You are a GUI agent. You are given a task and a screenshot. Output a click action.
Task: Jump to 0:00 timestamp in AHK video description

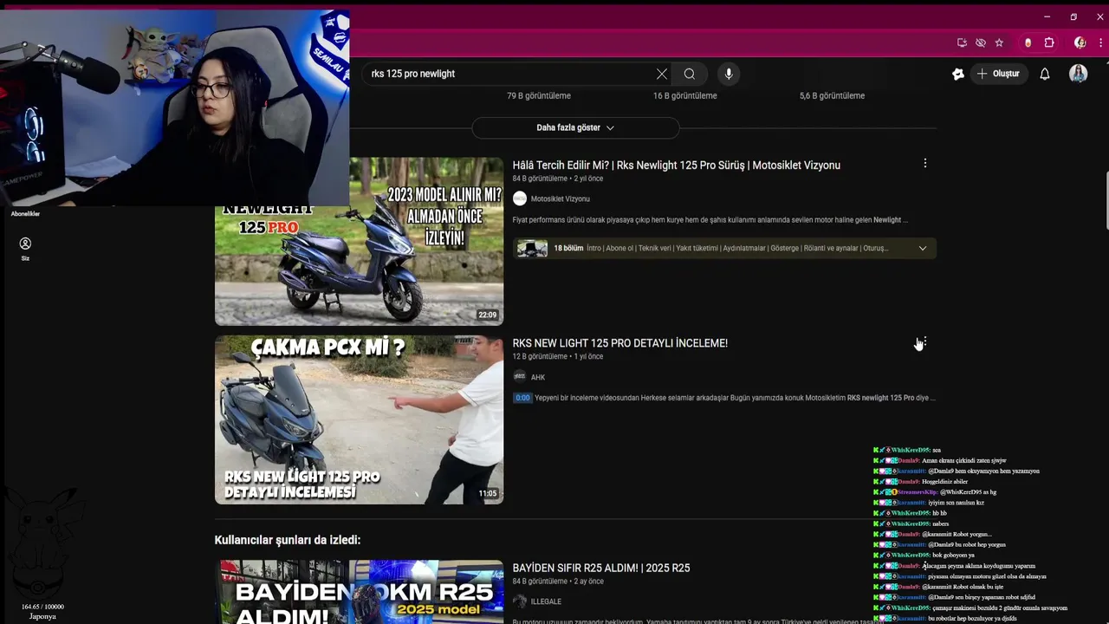tap(522, 398)
